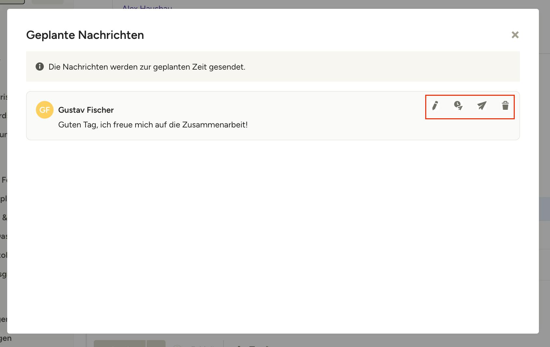Send the message now with the paper plane
The width and height of the screenshot is (550, 347).
click(x=482, y=106)
